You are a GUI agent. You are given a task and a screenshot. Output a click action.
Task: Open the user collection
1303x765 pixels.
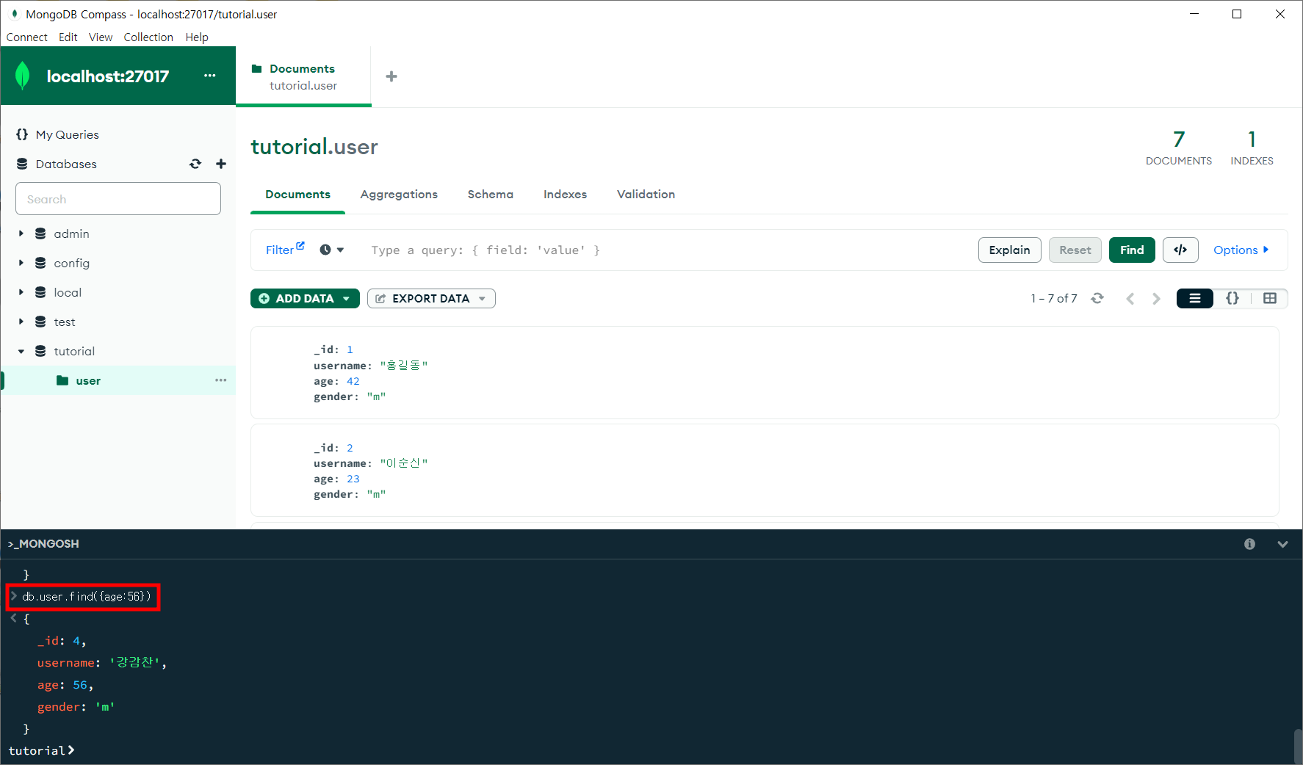click(88, 380)
